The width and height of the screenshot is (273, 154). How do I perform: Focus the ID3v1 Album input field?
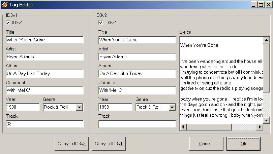[x=44, y=74]
